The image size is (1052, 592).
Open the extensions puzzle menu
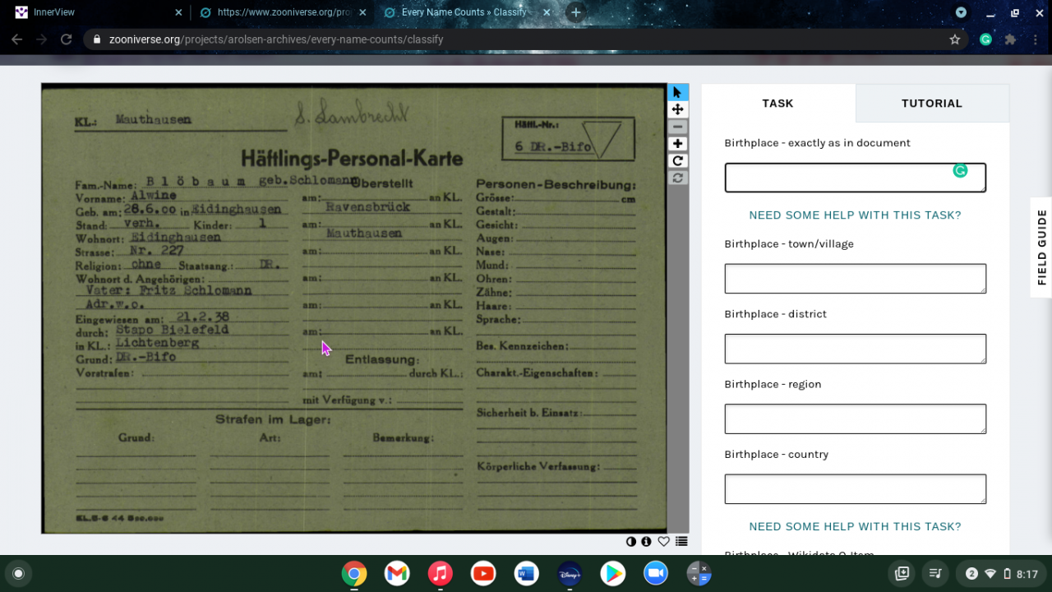coord(1010,39)
